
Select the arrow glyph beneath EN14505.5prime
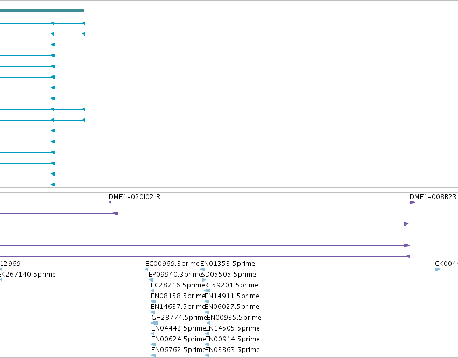(207, 334)
